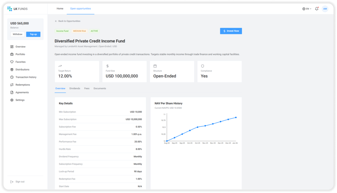Image resolution: width=337 pixels, height=193 pixels.
Task: Open the Documents tab
Action: tap(100, 88)
